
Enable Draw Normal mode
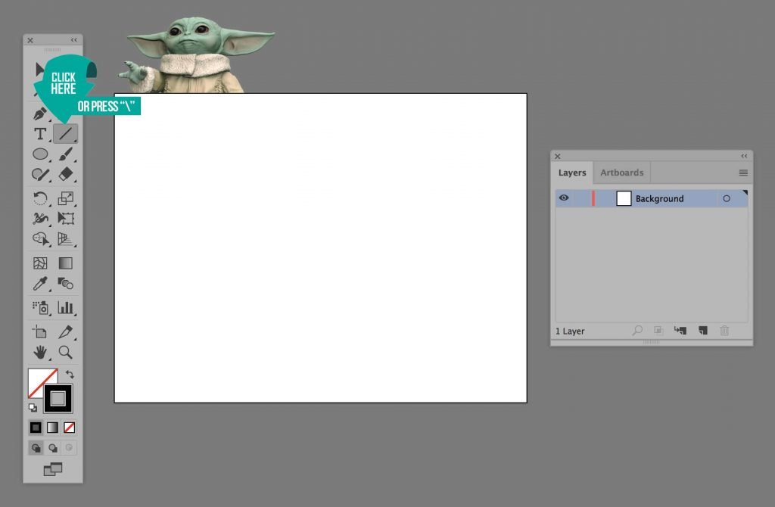coord(36,448)
